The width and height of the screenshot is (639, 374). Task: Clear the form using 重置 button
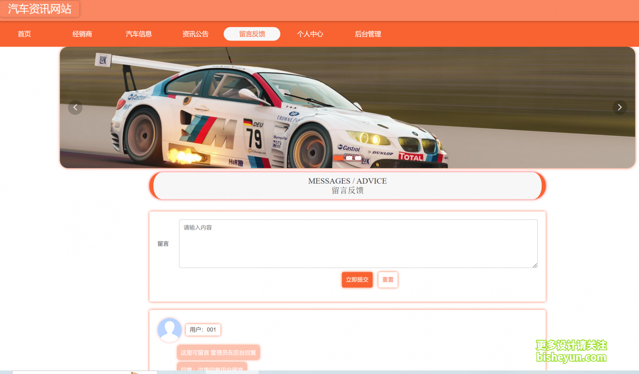pos(388,280)
